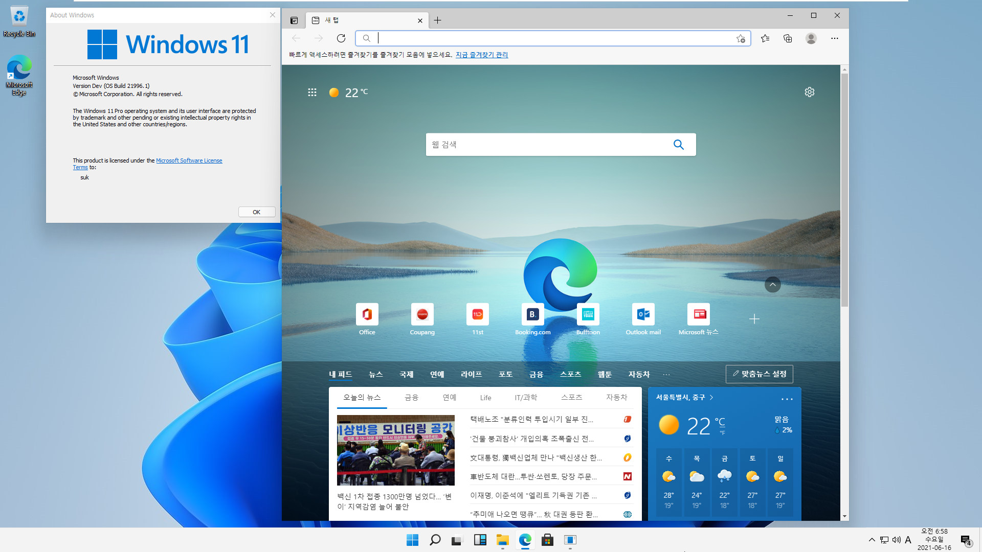The height and width of the screenshot is (552, 982).
Task: Open headline 반도체 대란 투싼 쏘렌토
Action: point(533,476)
